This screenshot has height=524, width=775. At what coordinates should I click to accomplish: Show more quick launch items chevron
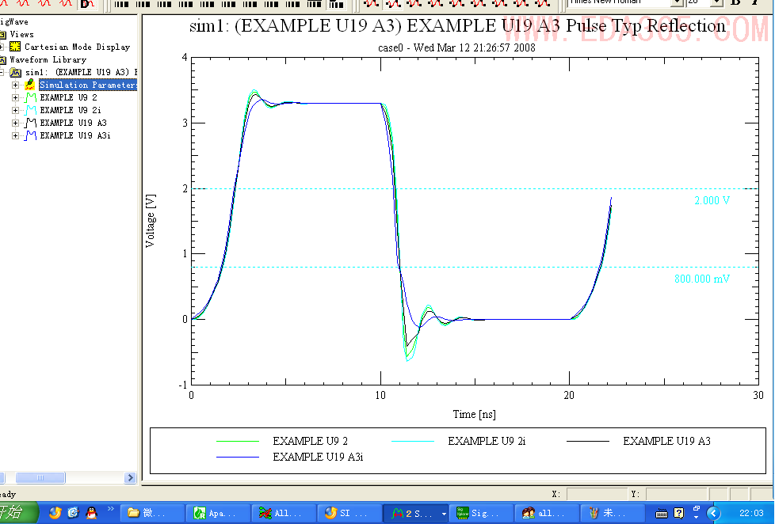coord(110,509)
